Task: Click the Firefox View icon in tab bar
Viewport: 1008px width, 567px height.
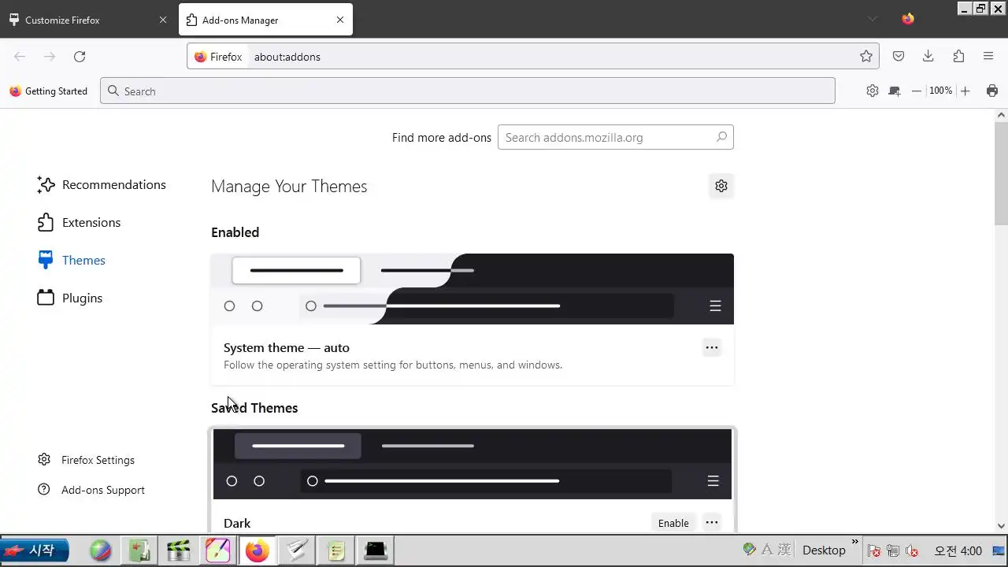Action: pyautogui.click(x=908, y=19)
